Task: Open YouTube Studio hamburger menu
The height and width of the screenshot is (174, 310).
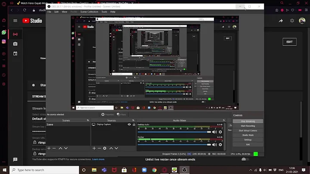Action: tap(15, 21)
